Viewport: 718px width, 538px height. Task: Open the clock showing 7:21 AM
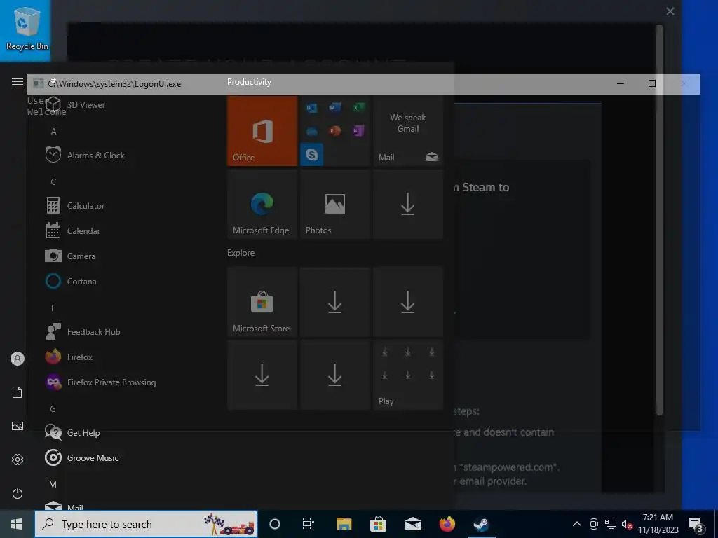tap(658, 524)
